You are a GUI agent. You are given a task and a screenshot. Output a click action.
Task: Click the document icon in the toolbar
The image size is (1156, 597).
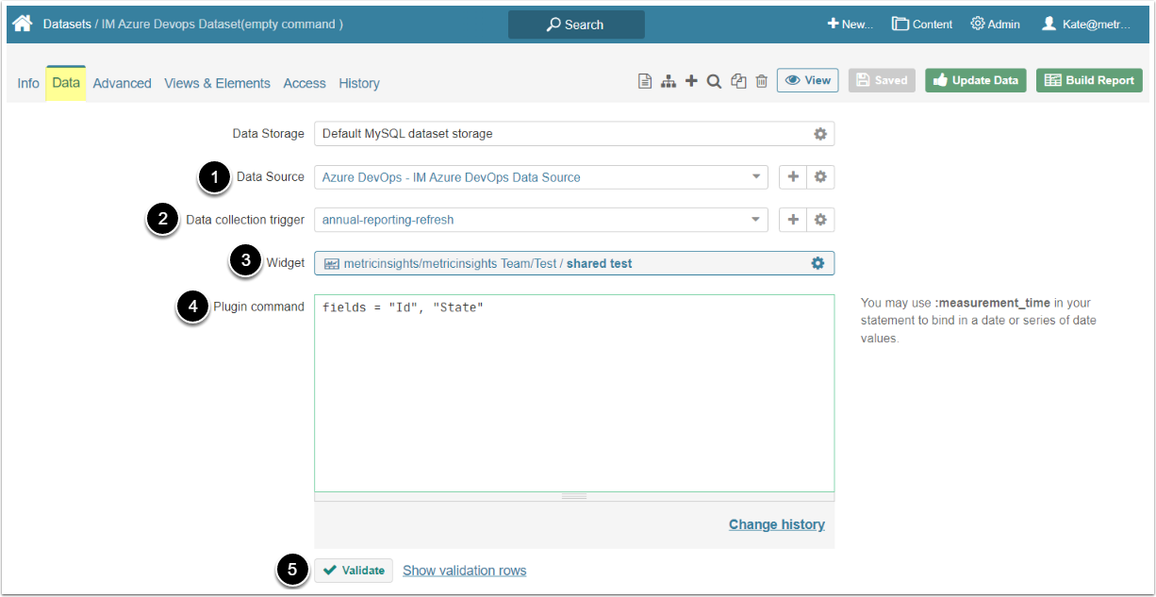click(645, 81)
